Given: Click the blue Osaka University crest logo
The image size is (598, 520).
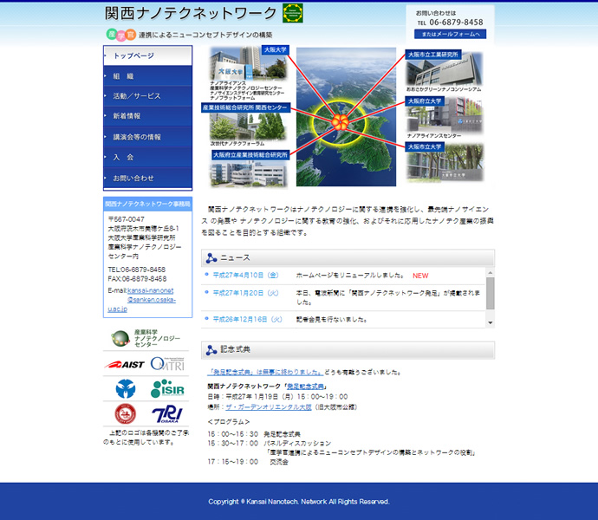Looking at the screenshot, I should point(126,389).
